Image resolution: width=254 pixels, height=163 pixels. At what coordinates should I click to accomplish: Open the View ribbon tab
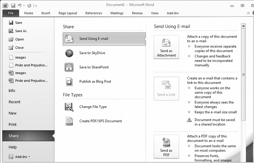click(x=155, y=13)
